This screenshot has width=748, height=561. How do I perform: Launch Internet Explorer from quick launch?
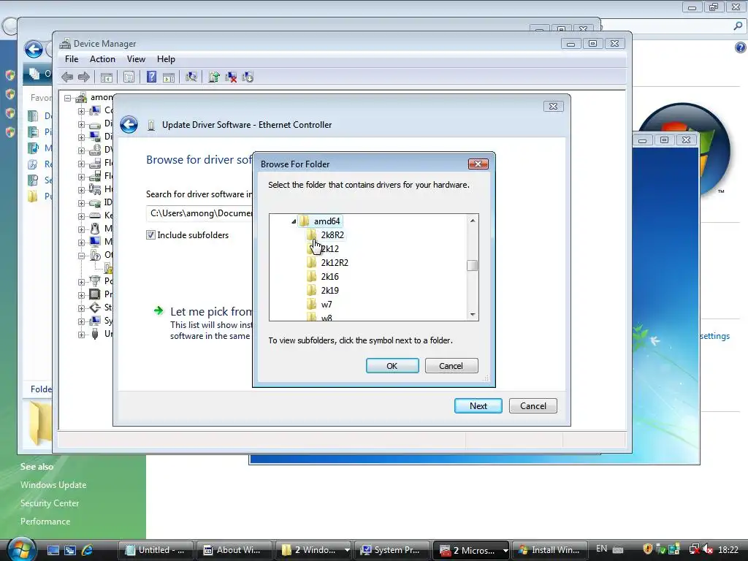coord(88,550)
